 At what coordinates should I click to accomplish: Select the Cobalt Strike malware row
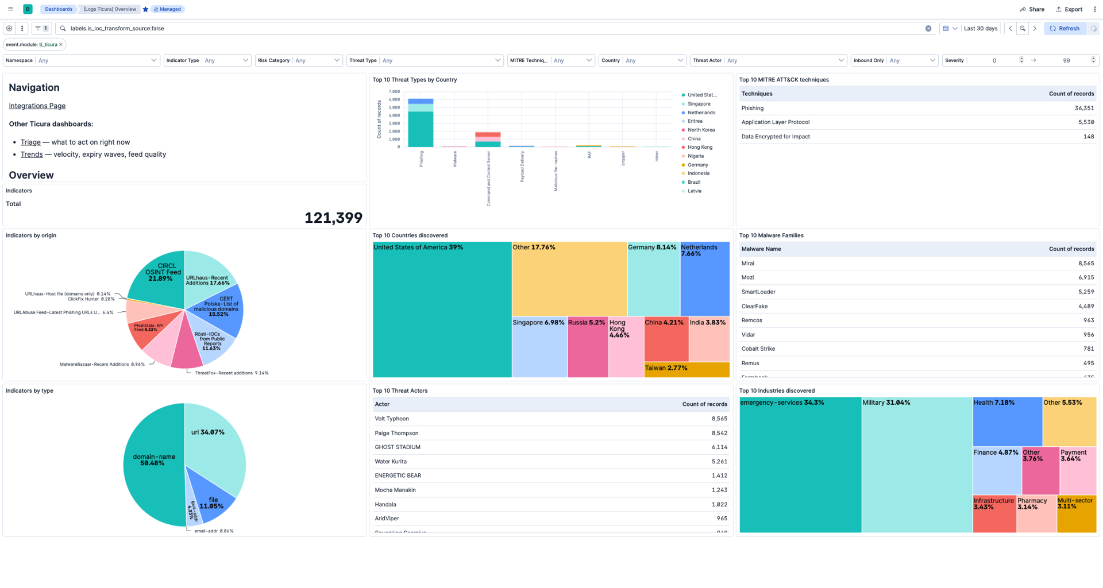[x=917, y=349]
